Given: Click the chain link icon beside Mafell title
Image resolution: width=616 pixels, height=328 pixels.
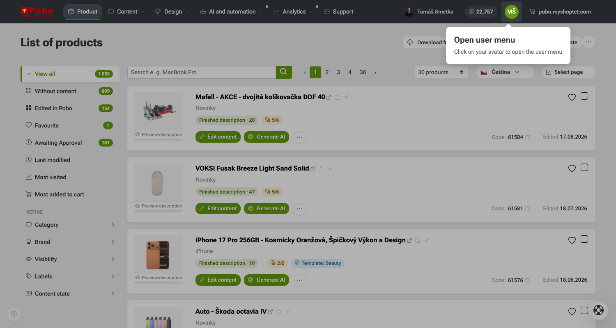Looking at the screenshot, I should pyautogui.click(x=346, y=97).
